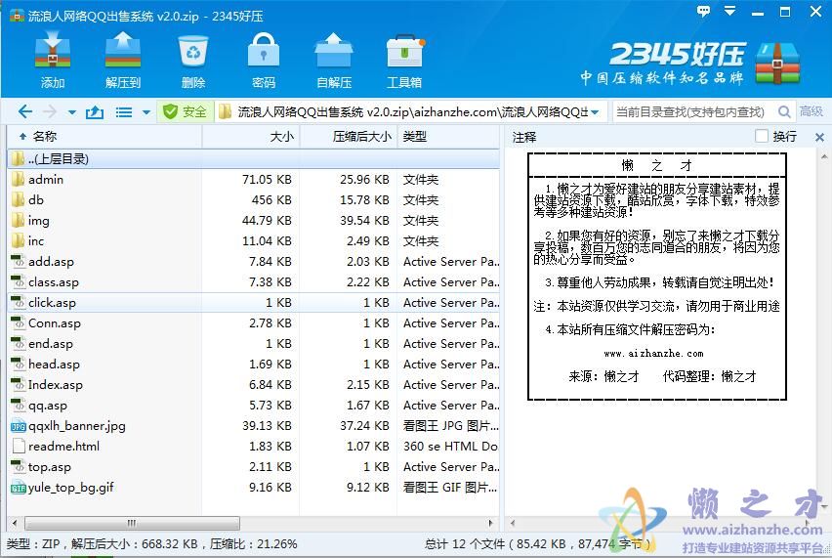Select the inc folder icon
Screen dimensions: 832x558
(18, 240)
